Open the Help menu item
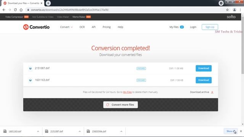This screenshot has height=137, width=244. [x=120, y=27]
